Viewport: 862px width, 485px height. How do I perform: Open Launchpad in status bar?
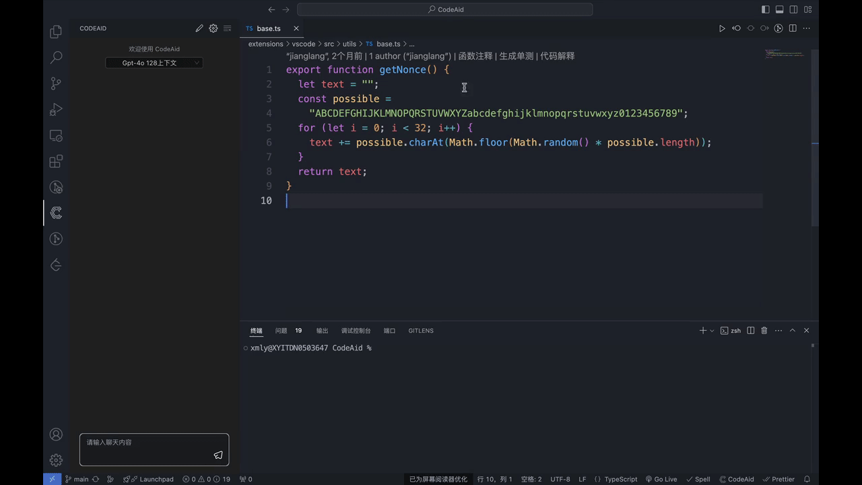coord(149,479)
